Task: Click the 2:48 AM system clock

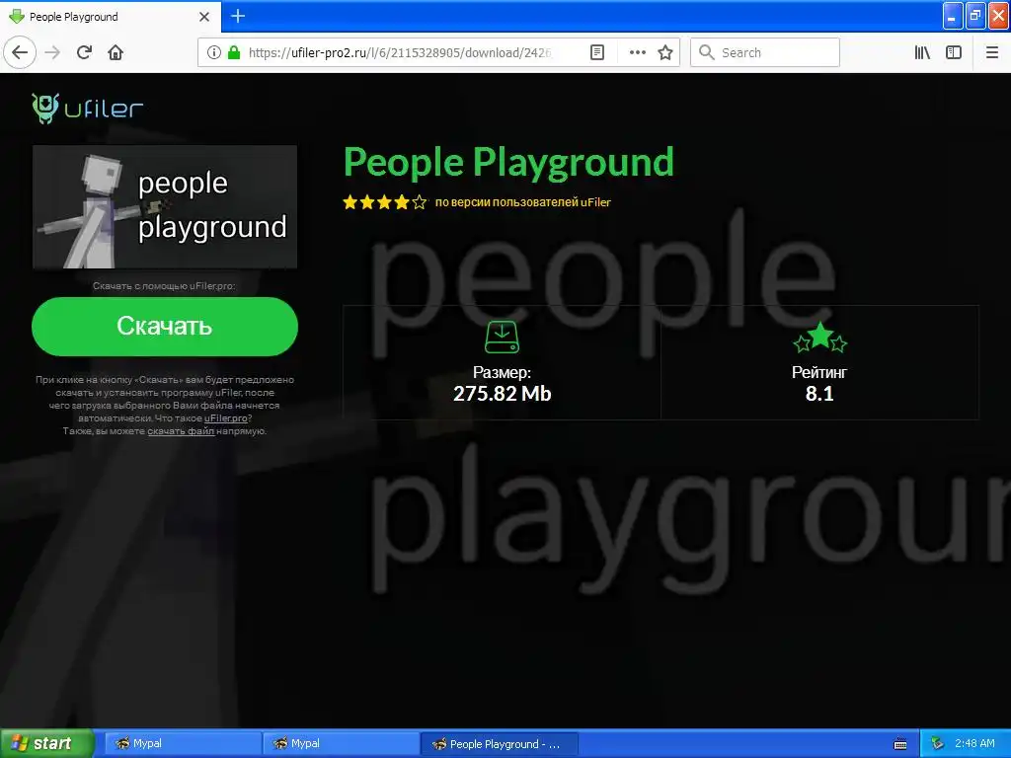Action: coord(974,743)
